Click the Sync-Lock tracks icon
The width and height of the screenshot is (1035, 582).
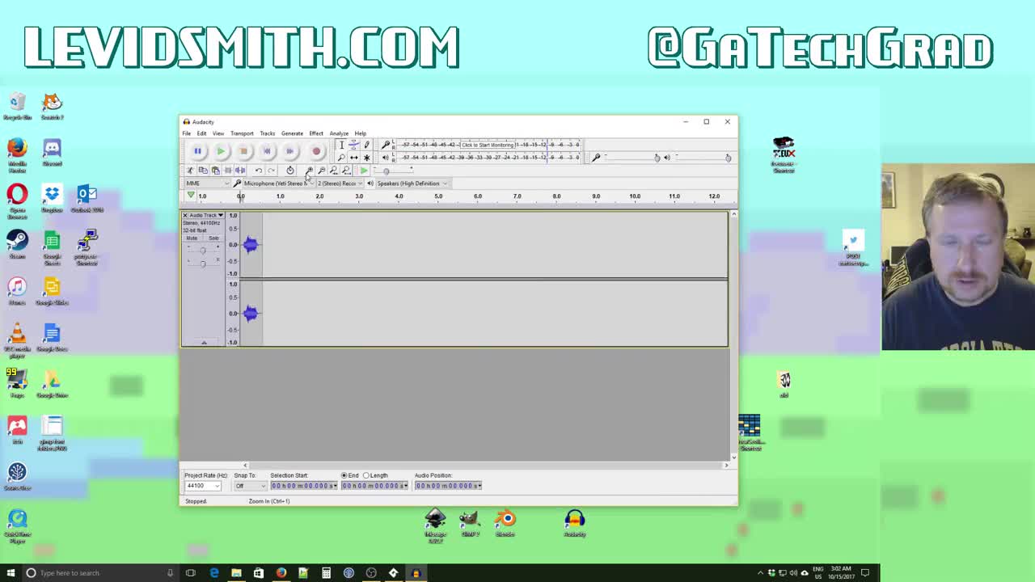click(290, 171)
